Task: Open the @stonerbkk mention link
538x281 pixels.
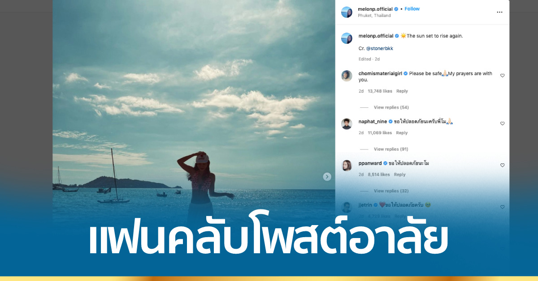Action: [x=380, y=48]
